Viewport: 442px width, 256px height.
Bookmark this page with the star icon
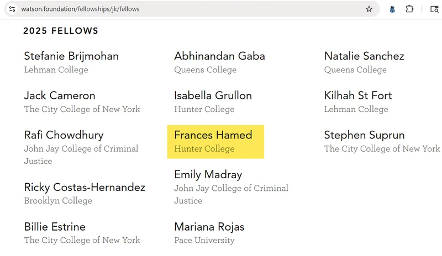(x=369, y=9)
